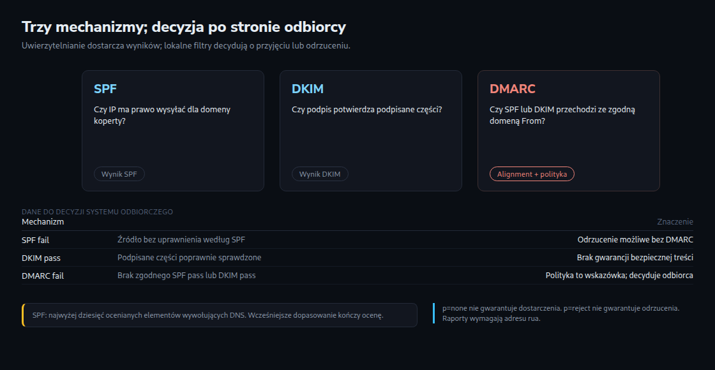The width and height of the screenshot is (715, 370).
Task: Click label 'DANE DO DECYZJI SYSTEMU ODBIORCZEGO'
Action: pos(97,212)
